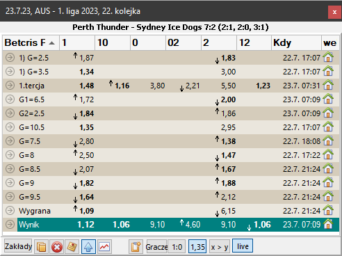
Task: Click the arrow circle icon for G=8 row
Action: tap(10, 154)
